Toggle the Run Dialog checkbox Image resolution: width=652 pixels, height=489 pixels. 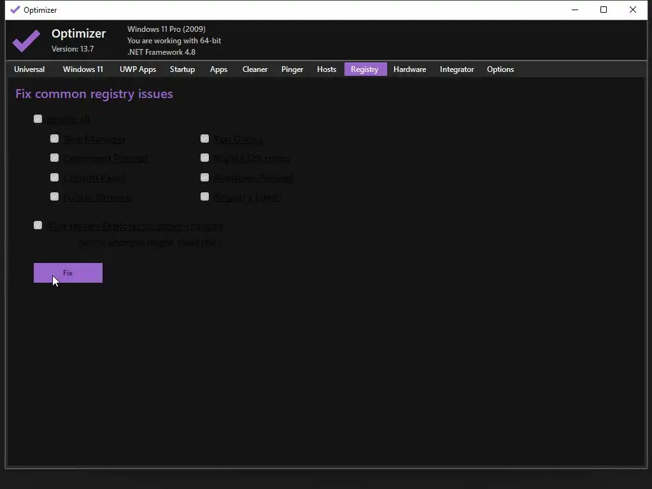pos(204,138)
